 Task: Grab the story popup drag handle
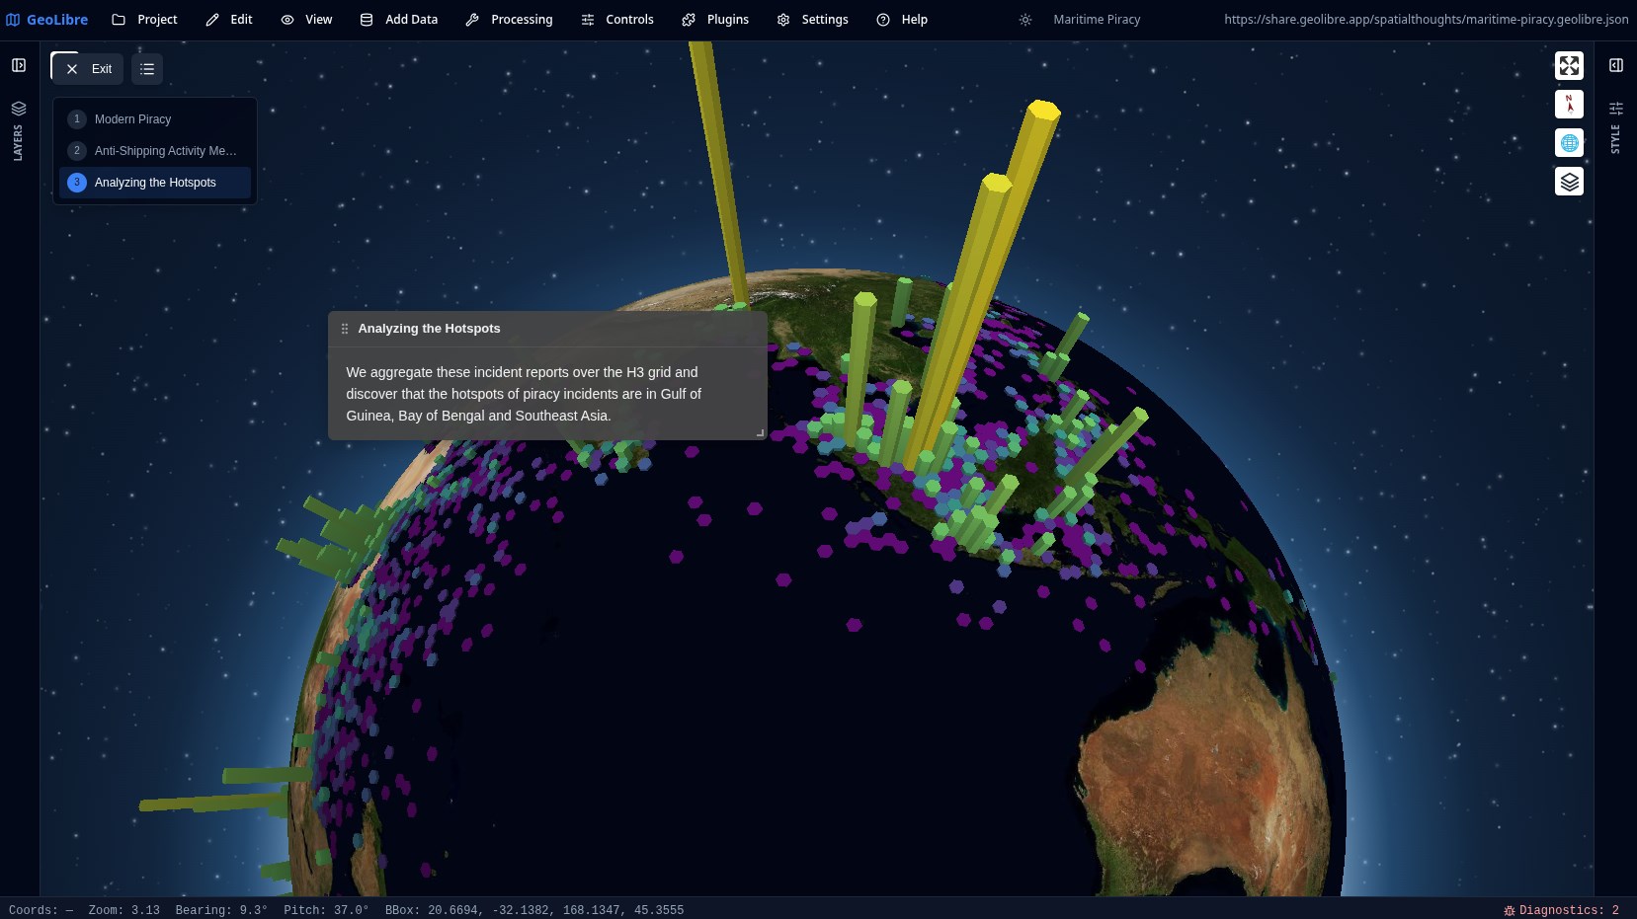pos(345,329)
